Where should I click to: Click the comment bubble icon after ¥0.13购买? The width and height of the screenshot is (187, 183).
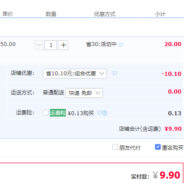(99, 113)
